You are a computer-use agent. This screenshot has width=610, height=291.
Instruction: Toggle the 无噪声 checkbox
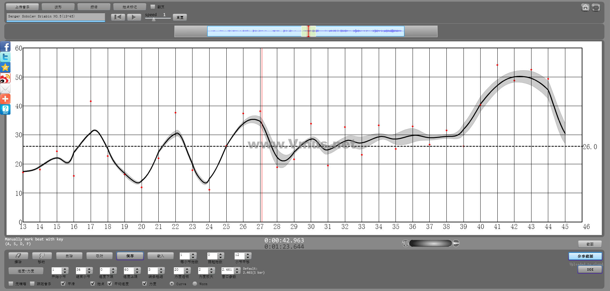(11, 283)
